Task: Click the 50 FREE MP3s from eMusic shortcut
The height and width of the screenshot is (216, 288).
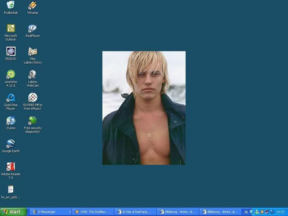Action: pos(33,98)
